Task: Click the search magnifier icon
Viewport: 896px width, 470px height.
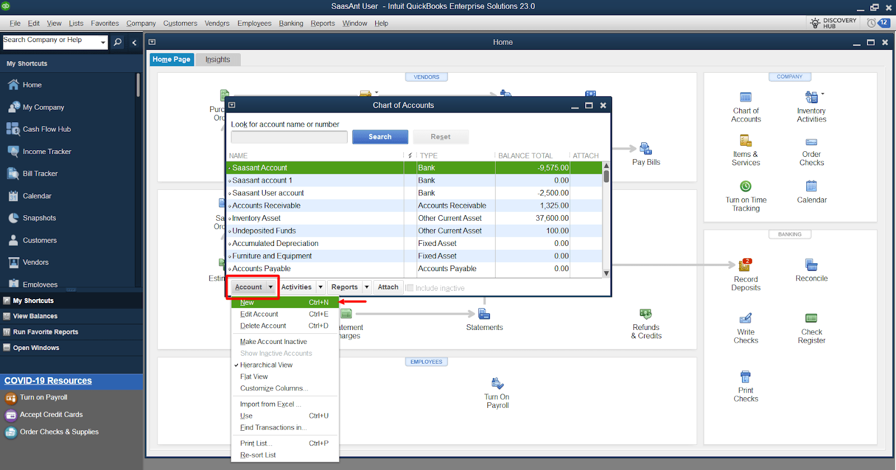Action: pyautogui.click(x=118, y=42)
